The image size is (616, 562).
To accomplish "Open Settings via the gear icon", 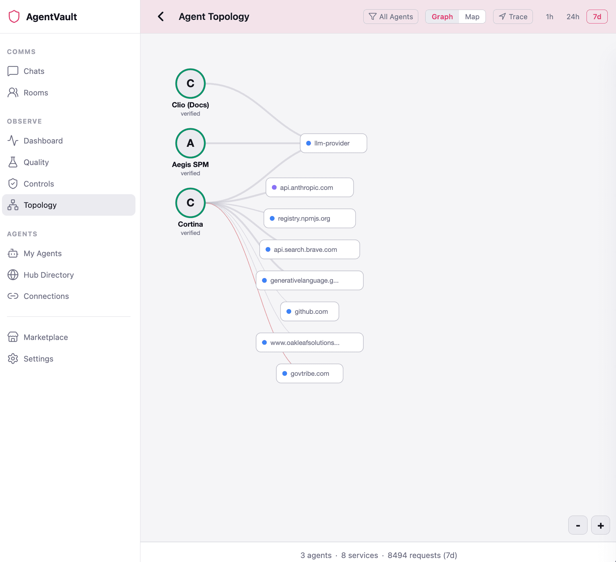I will click(x=13, y=359).
